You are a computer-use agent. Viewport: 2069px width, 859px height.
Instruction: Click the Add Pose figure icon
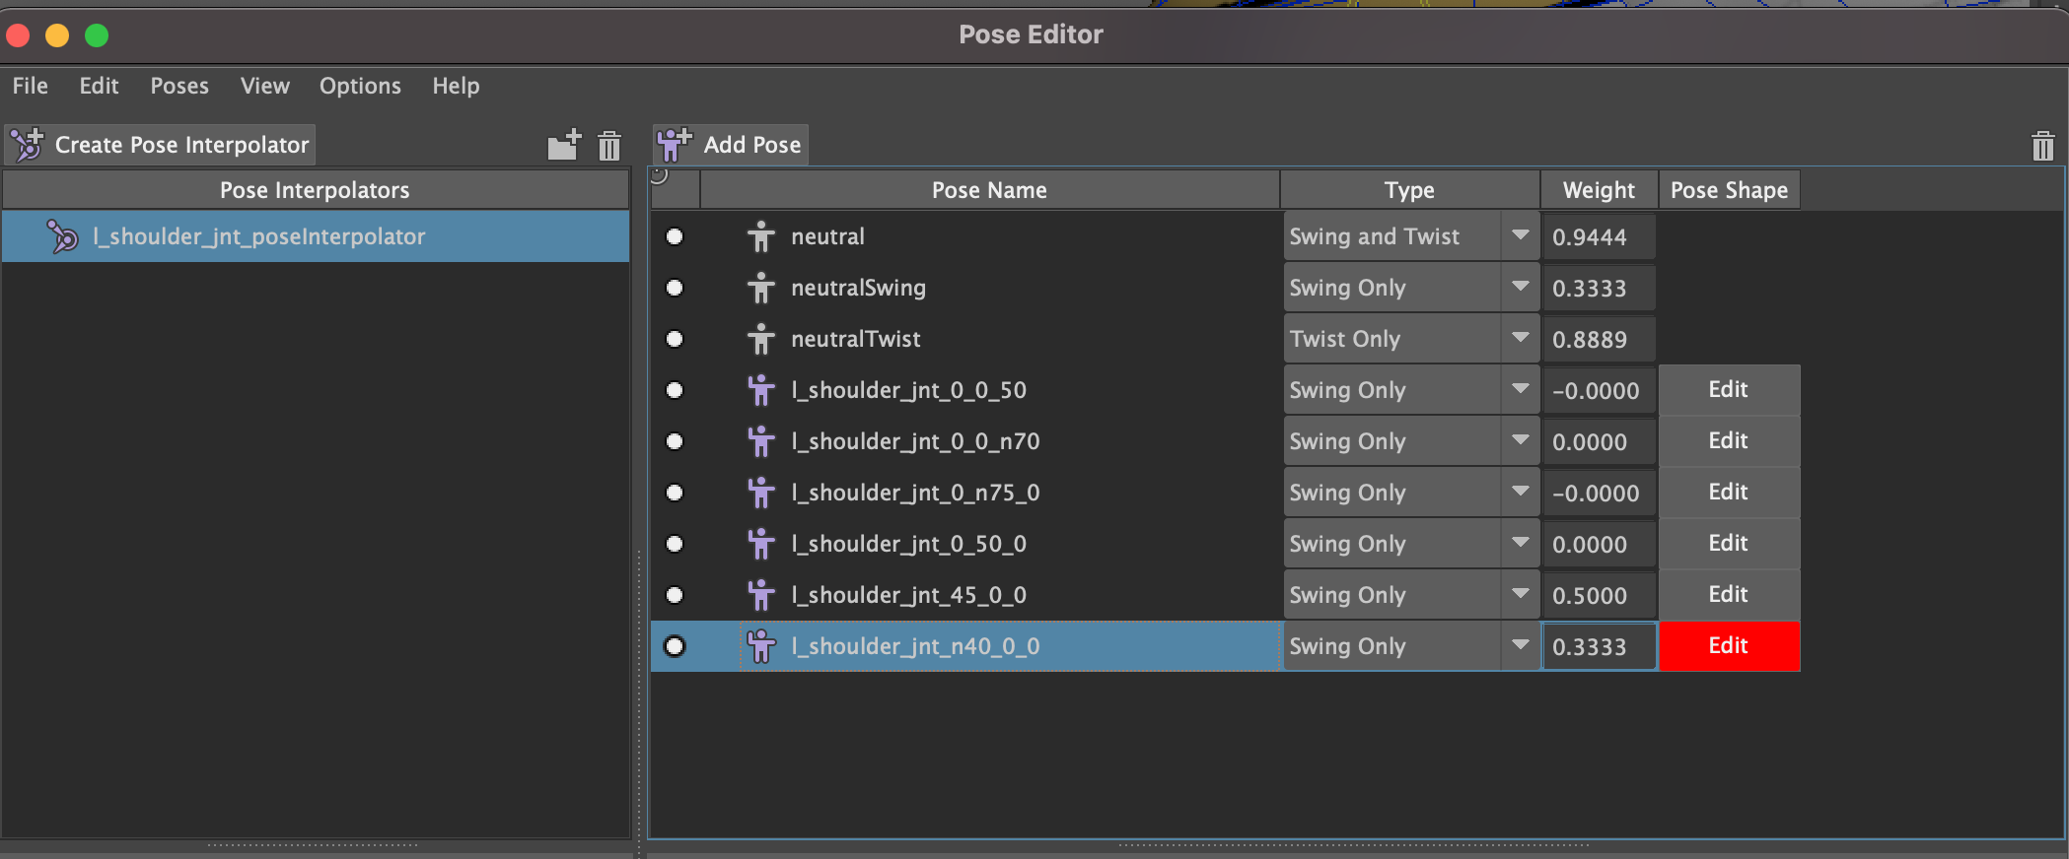tap(675, 145)
